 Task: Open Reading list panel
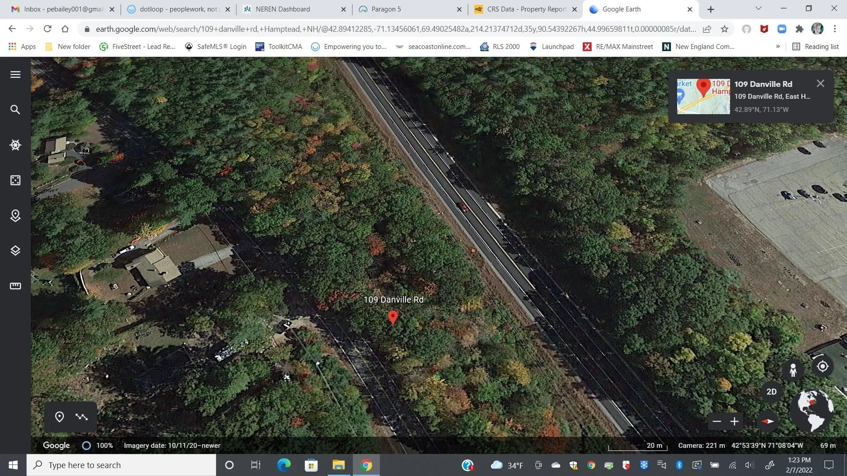tap(816, 47)
